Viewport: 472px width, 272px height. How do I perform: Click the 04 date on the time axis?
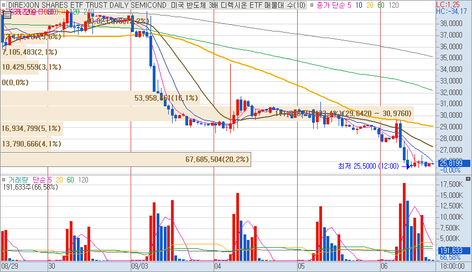pos(217,266)
